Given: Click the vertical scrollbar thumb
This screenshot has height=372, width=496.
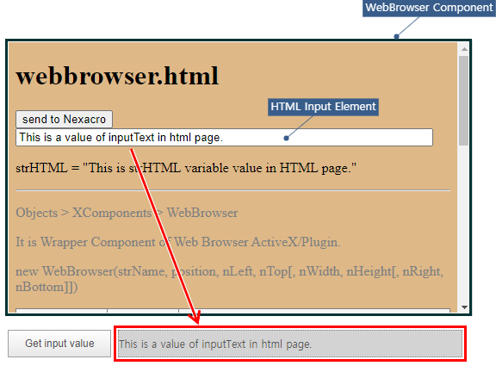Looking at the screenshot, I should [x=464, y=101].
